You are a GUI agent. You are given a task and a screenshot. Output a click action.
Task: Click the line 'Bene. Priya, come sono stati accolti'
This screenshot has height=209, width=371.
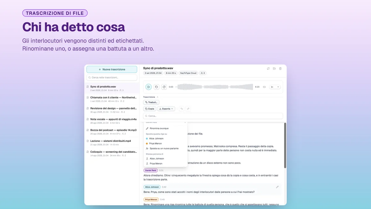click(x=199, y=192)
